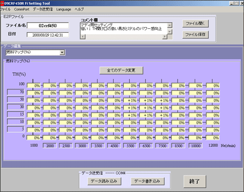Viewport: 244px width, 192px height.
Task: Click the データ書き込み button
Action: (147, 181)
